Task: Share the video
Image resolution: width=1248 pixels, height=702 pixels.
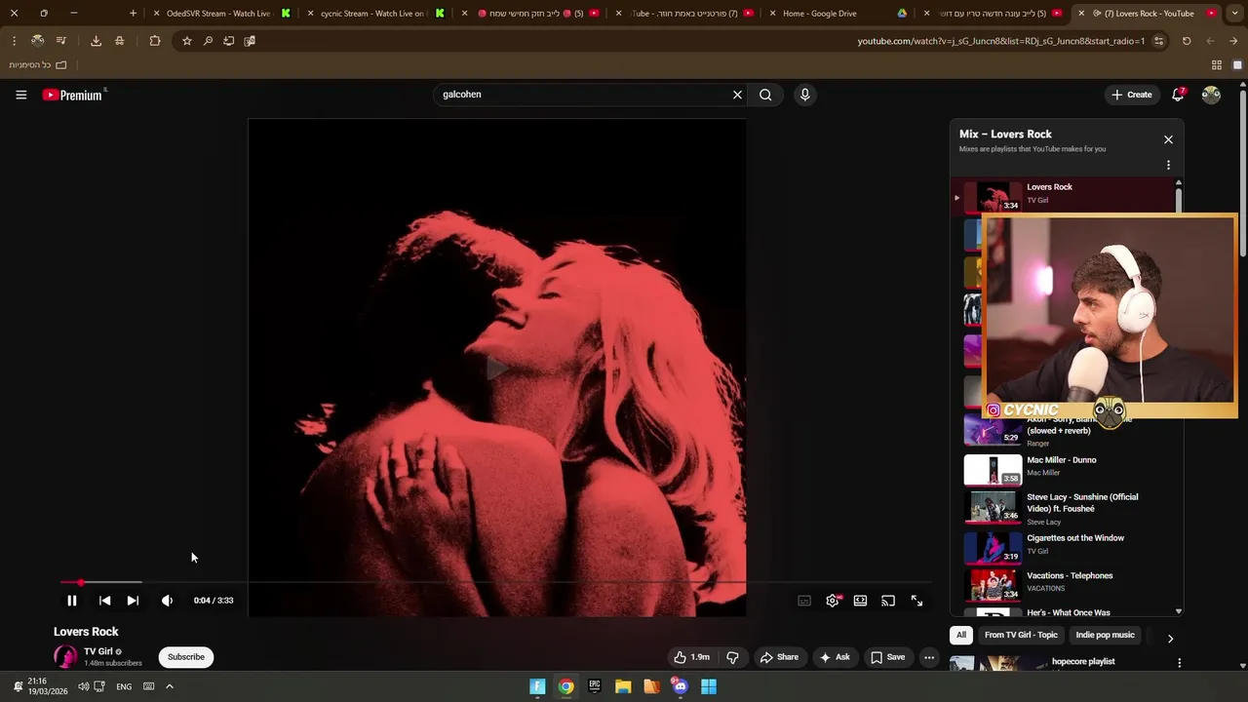Action: click(x=779, y=657)
